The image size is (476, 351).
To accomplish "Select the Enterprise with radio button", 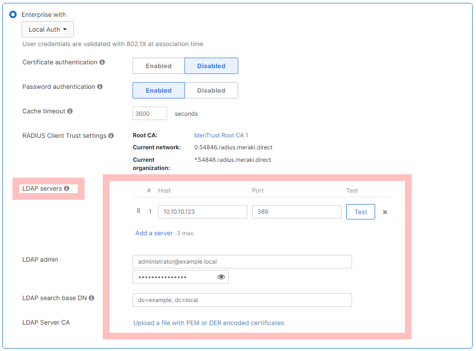I will [x=12, y=14].
